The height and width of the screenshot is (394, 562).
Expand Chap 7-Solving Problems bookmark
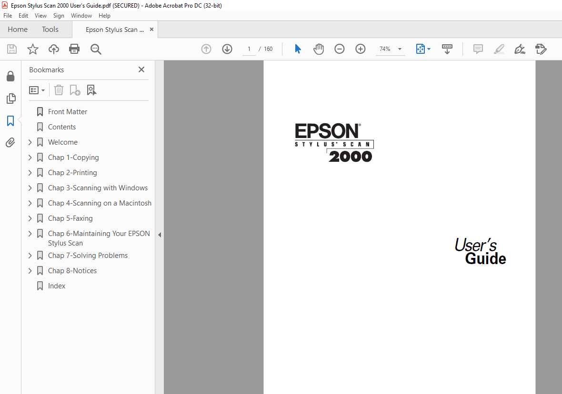pyautogui.click(x=30, y=256)
